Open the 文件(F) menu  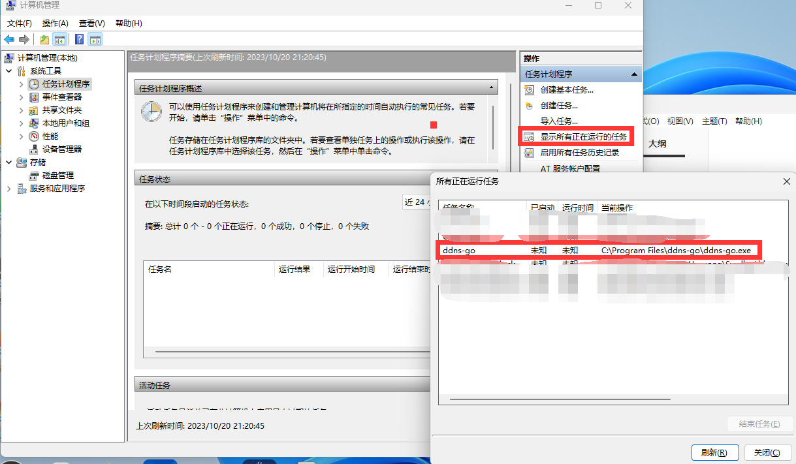coord(20,23)
